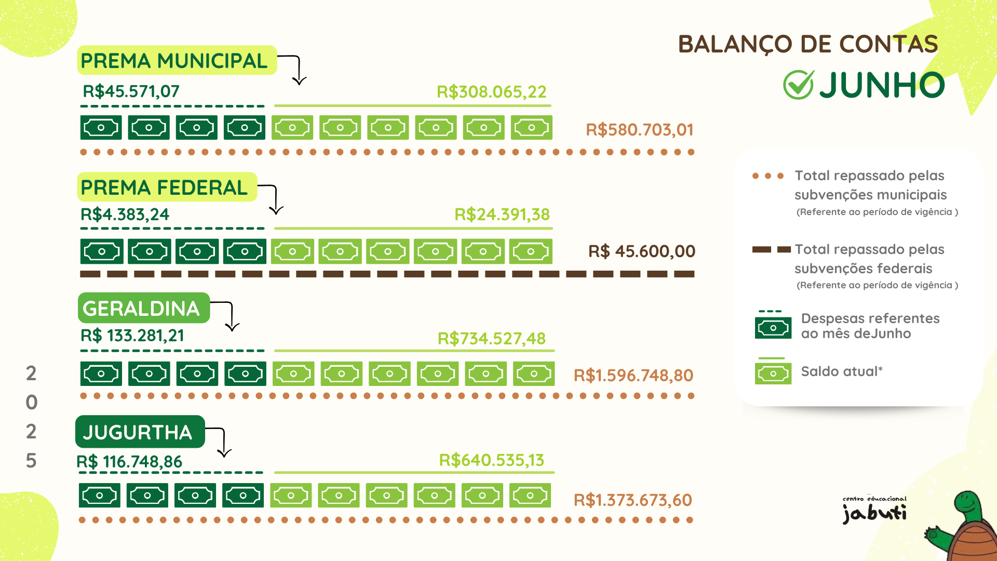Click the brown dashed federal legend marker
Image resolution: width=997 pixels, height=561 pixels.
[x=771, y=250]
